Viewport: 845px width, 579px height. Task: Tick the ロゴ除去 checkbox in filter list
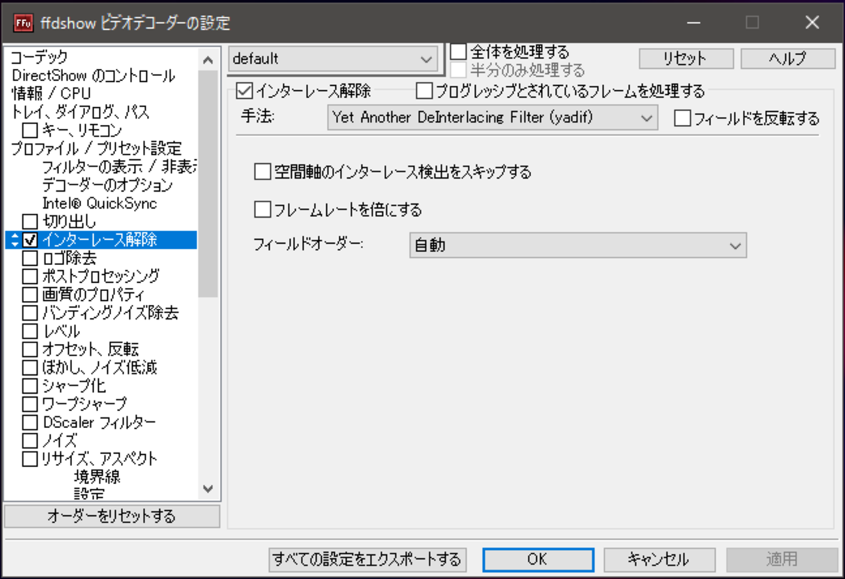[30, 258]
